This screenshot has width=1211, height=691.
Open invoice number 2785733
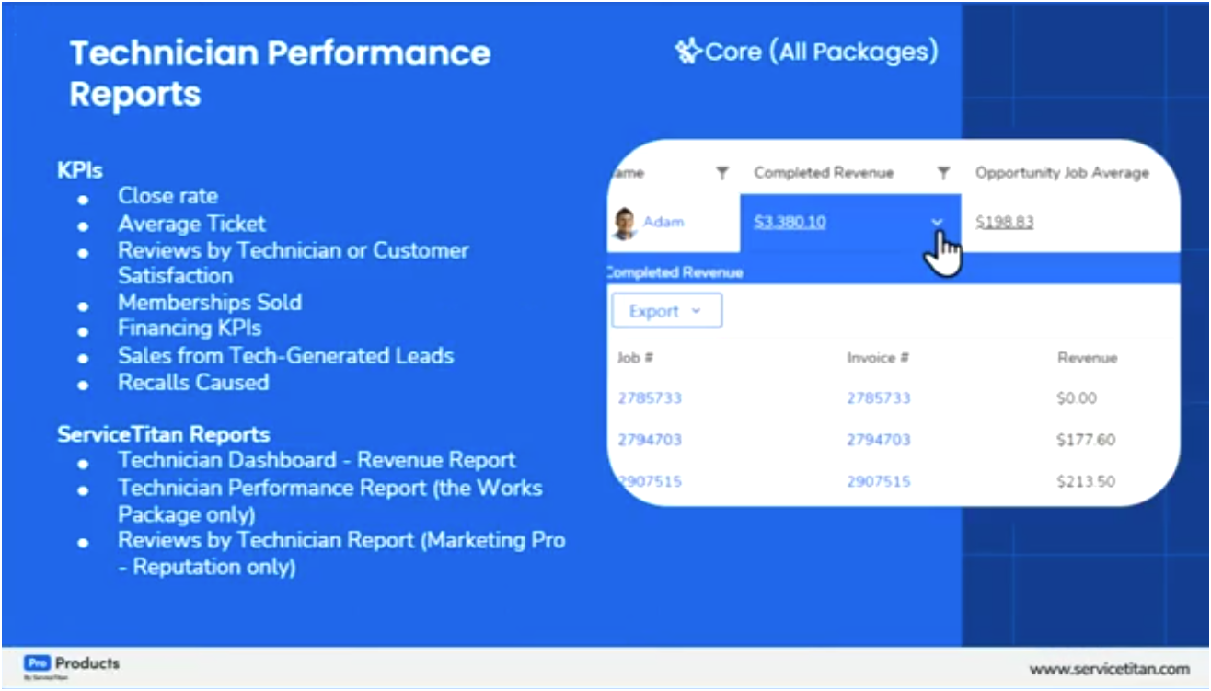[879, 398]
